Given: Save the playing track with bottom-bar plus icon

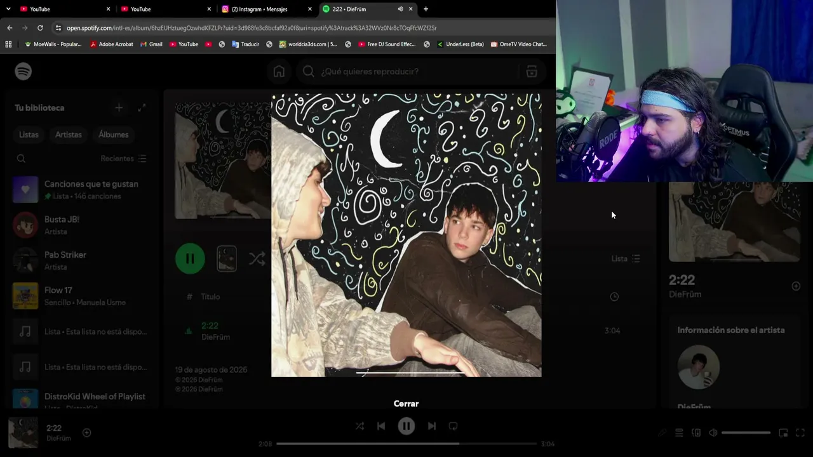Looking at the screenshot, I should [87, 433].
